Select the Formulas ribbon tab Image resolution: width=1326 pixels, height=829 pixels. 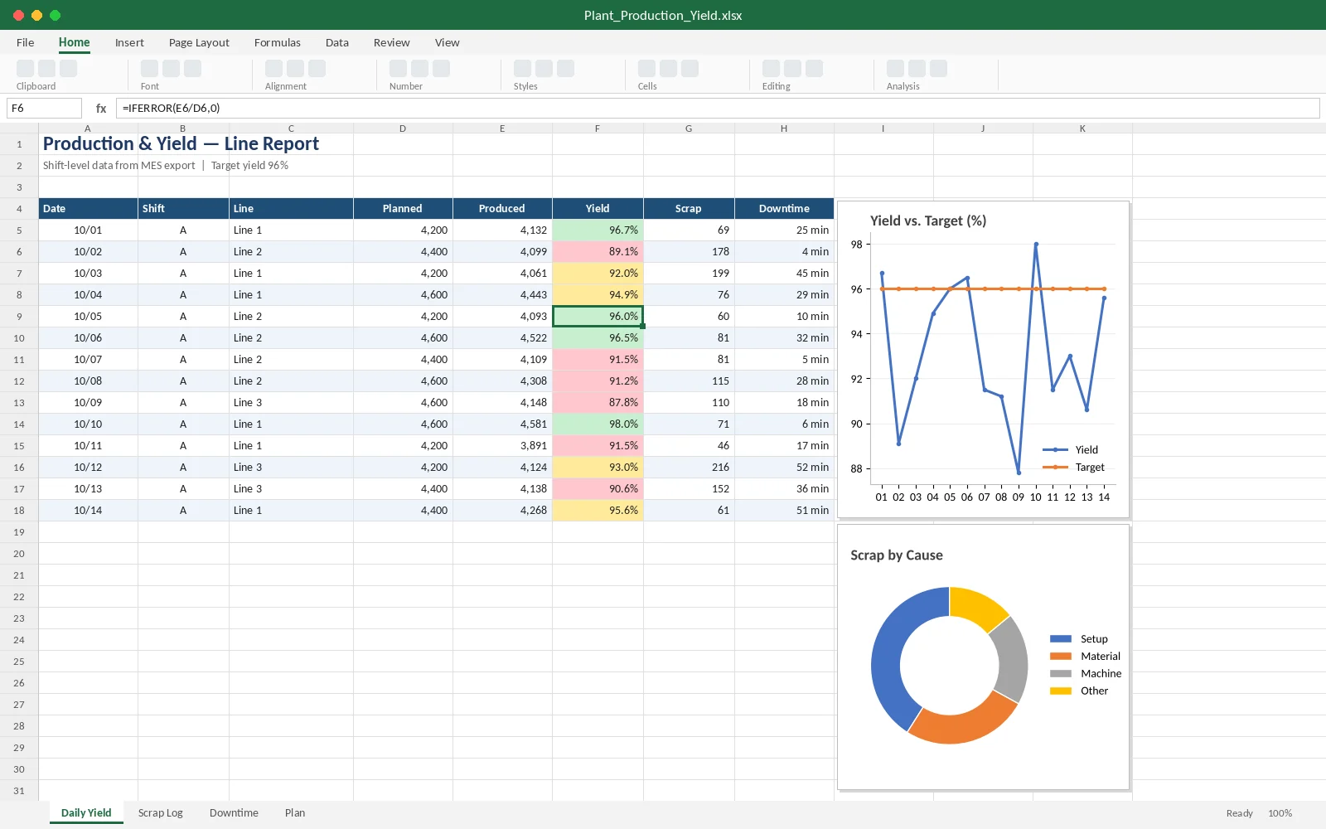point(278,42)
